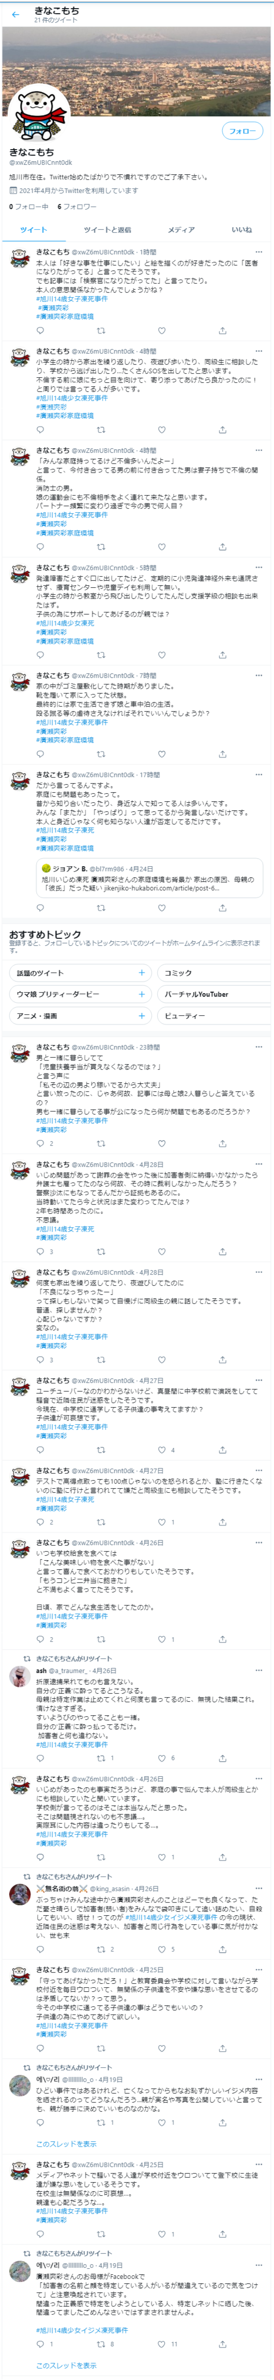Select the いいね tab
The width and height of the screenshot is (274, 2380).
241,229
